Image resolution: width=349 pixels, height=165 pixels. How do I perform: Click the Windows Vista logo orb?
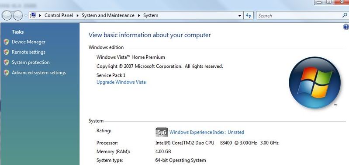(x=314, y=82)
